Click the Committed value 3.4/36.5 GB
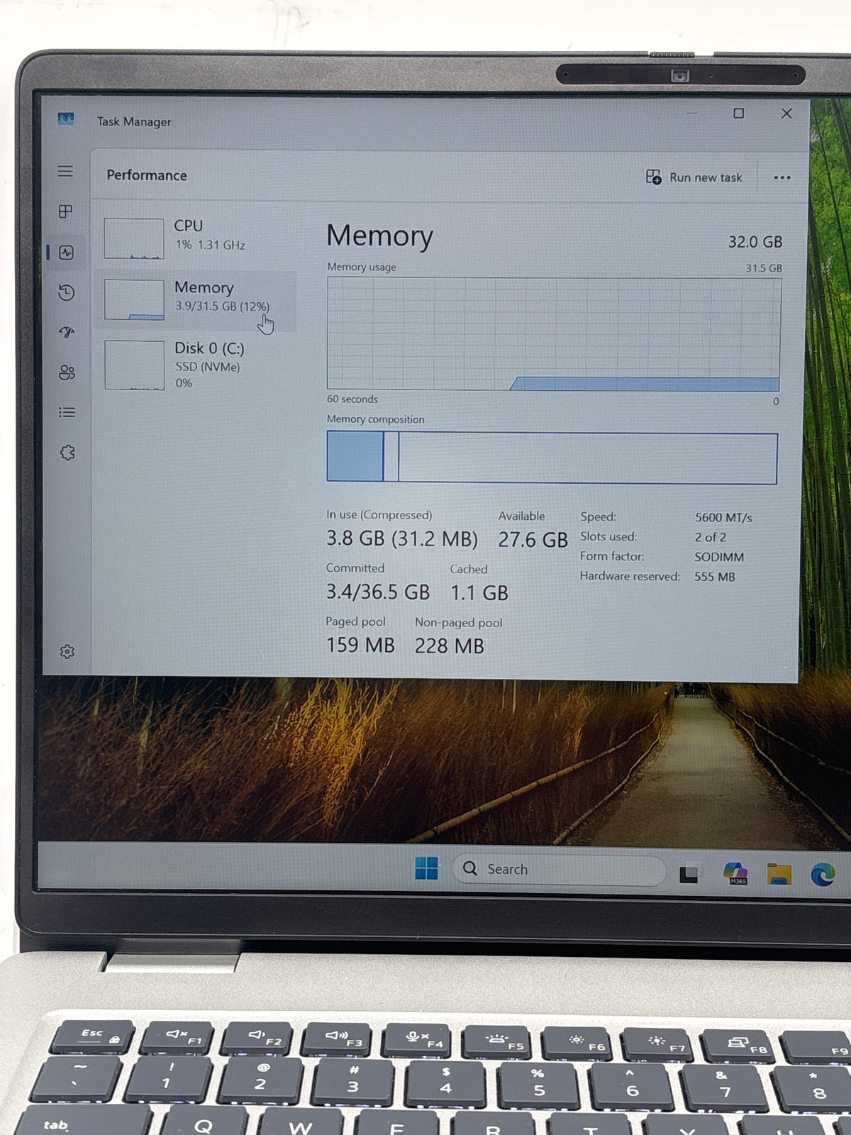Screen dimensions: 851x1135 click(x=377, y=592)
